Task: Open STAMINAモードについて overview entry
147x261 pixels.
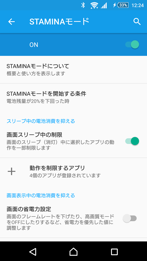Action: [73, 70]
